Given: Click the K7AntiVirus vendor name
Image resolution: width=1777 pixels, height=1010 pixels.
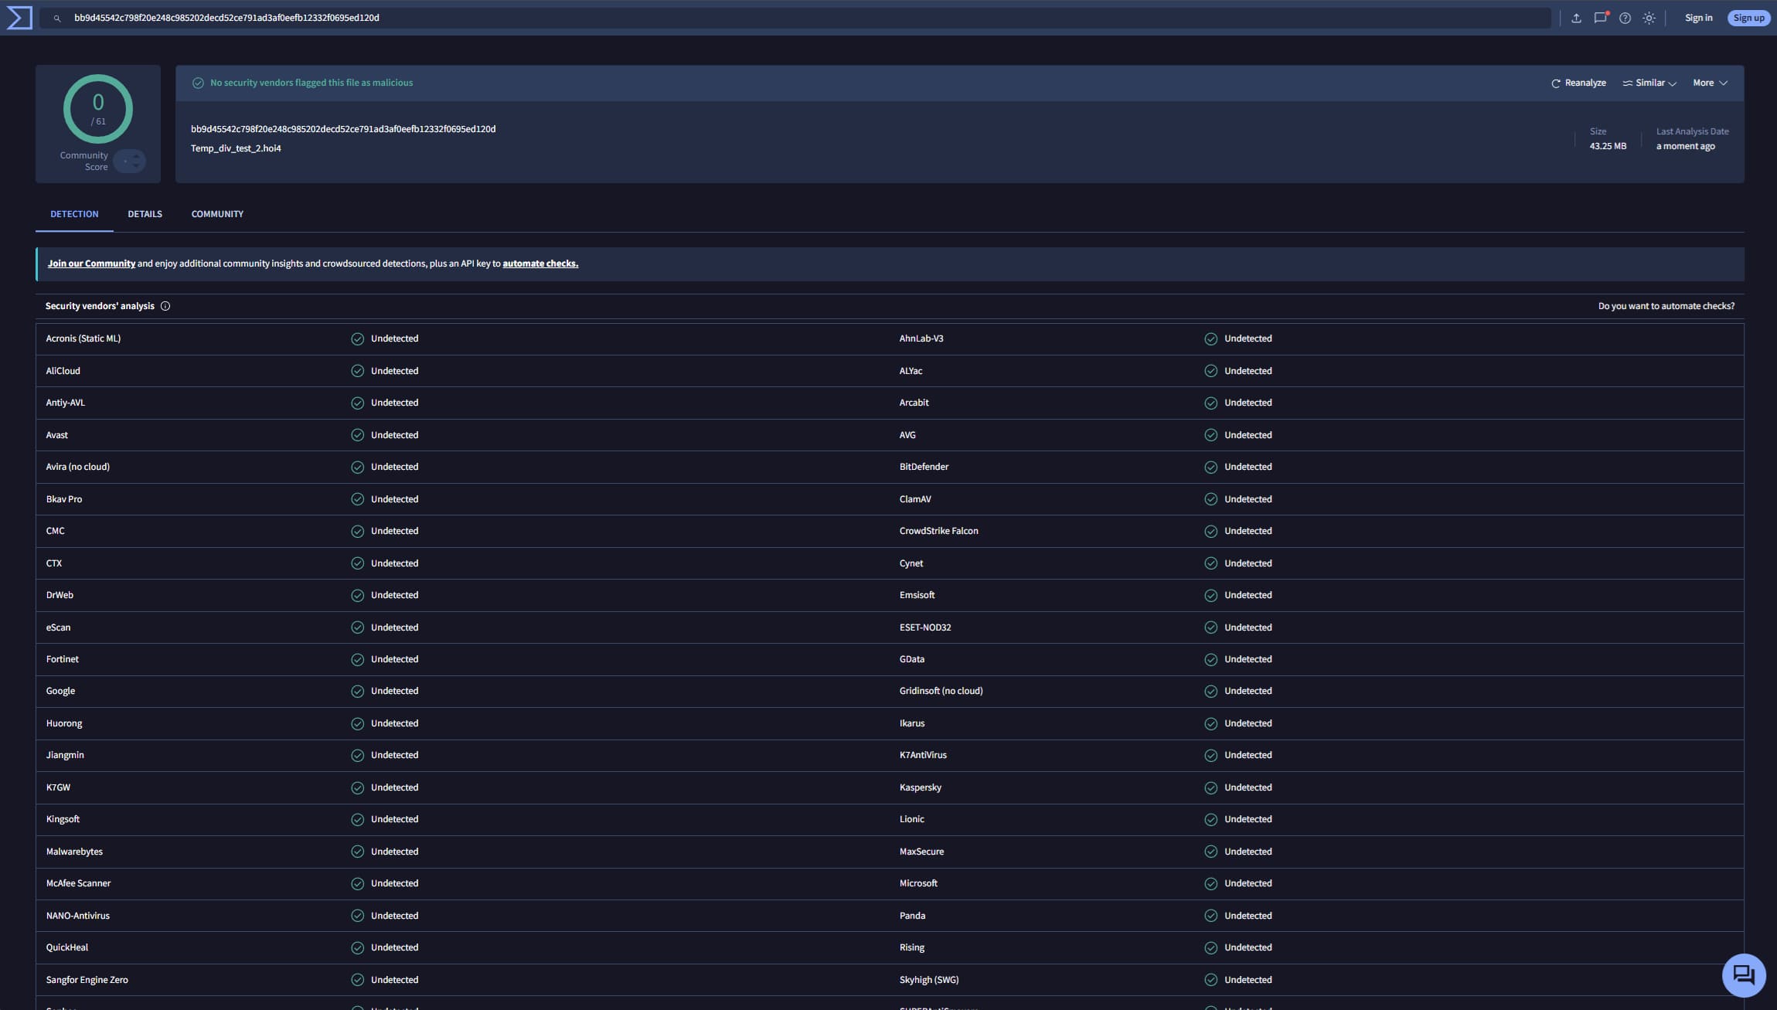Looking at the screenshot, I should pyautogui.click(x=922, y=755).
